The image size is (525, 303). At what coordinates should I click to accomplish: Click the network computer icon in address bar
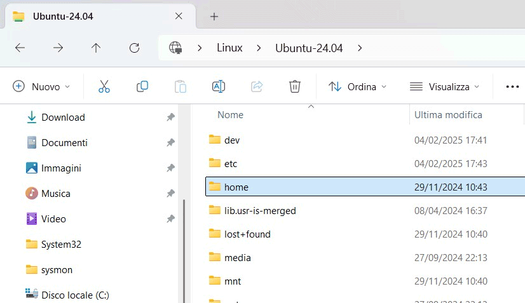175,48
